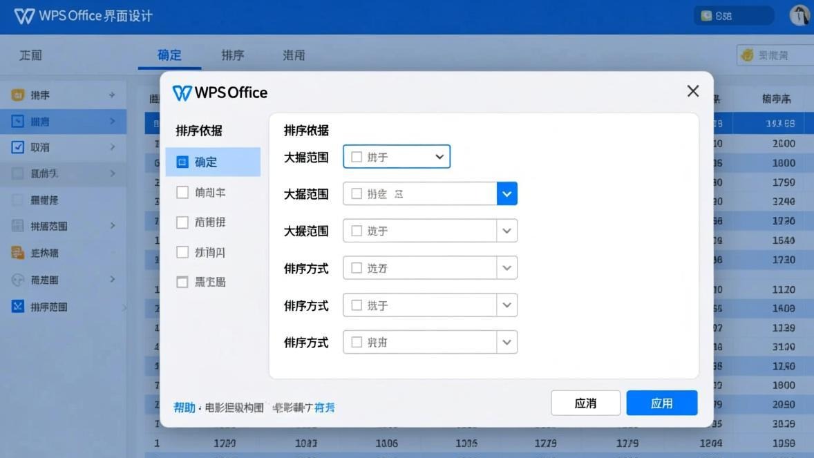This screenshot has width=814, height=458.
Task: Click the round face icon in the sidebar
Action: (18, 280)
